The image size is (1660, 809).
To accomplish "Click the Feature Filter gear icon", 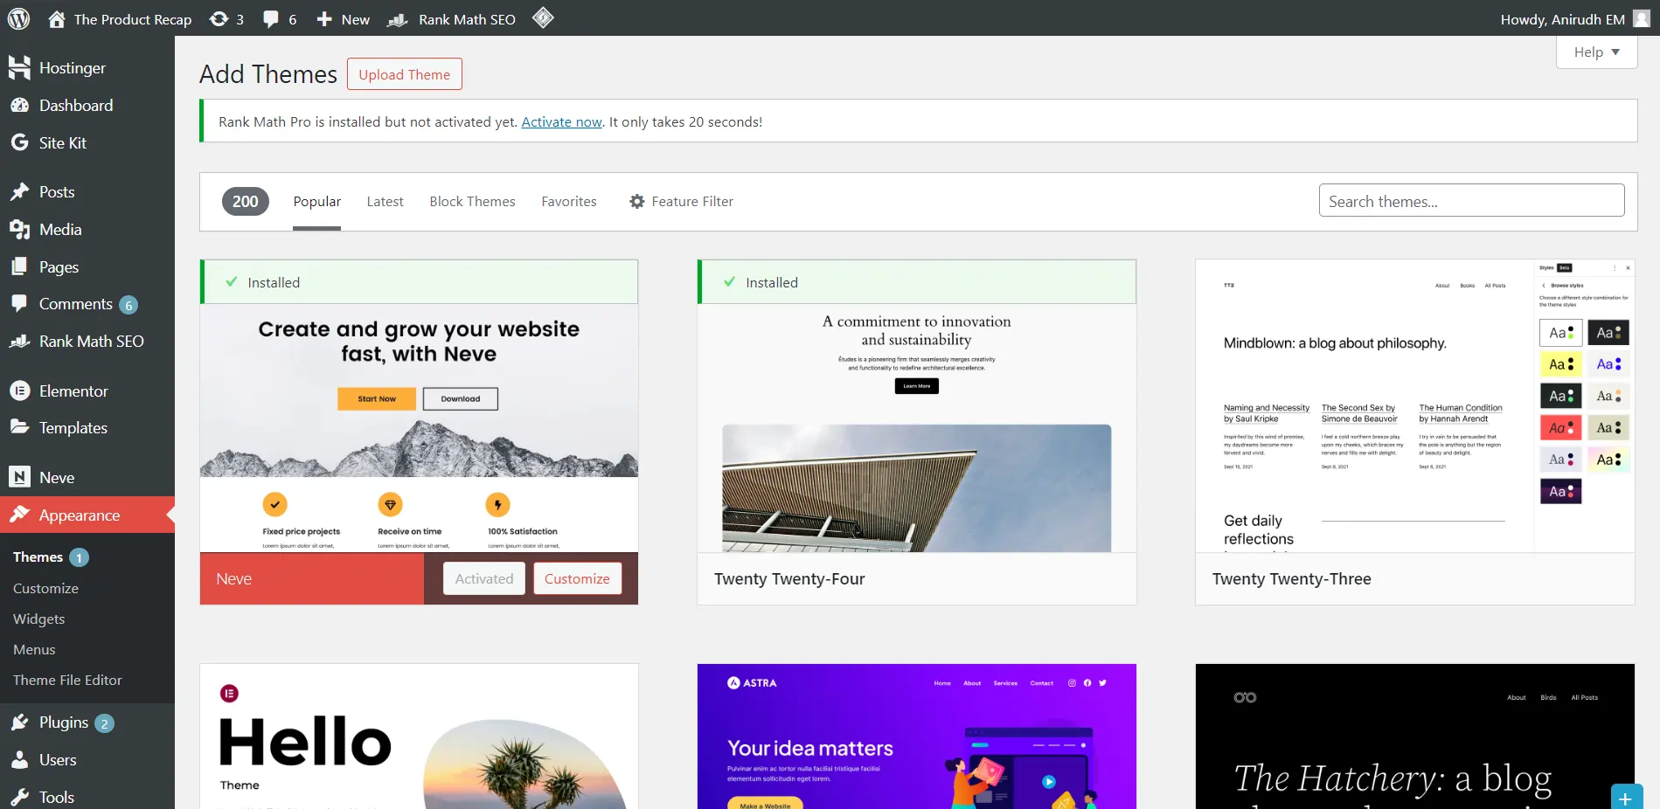I will (x=637, y=201).
